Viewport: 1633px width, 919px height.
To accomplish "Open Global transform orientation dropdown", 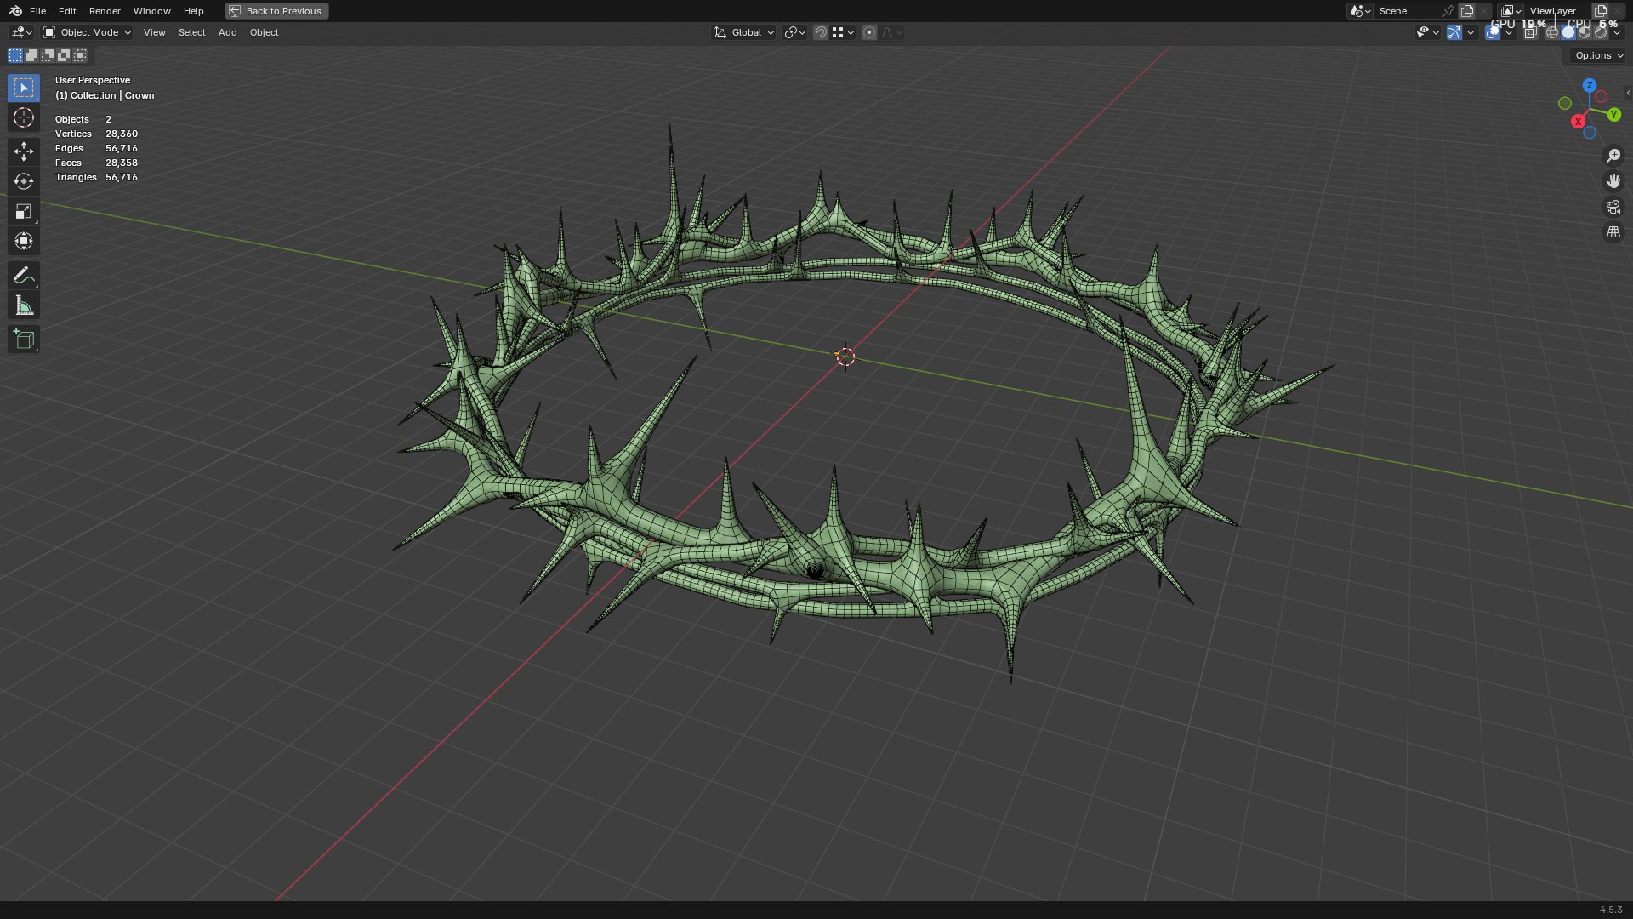I will pos(744,32).
